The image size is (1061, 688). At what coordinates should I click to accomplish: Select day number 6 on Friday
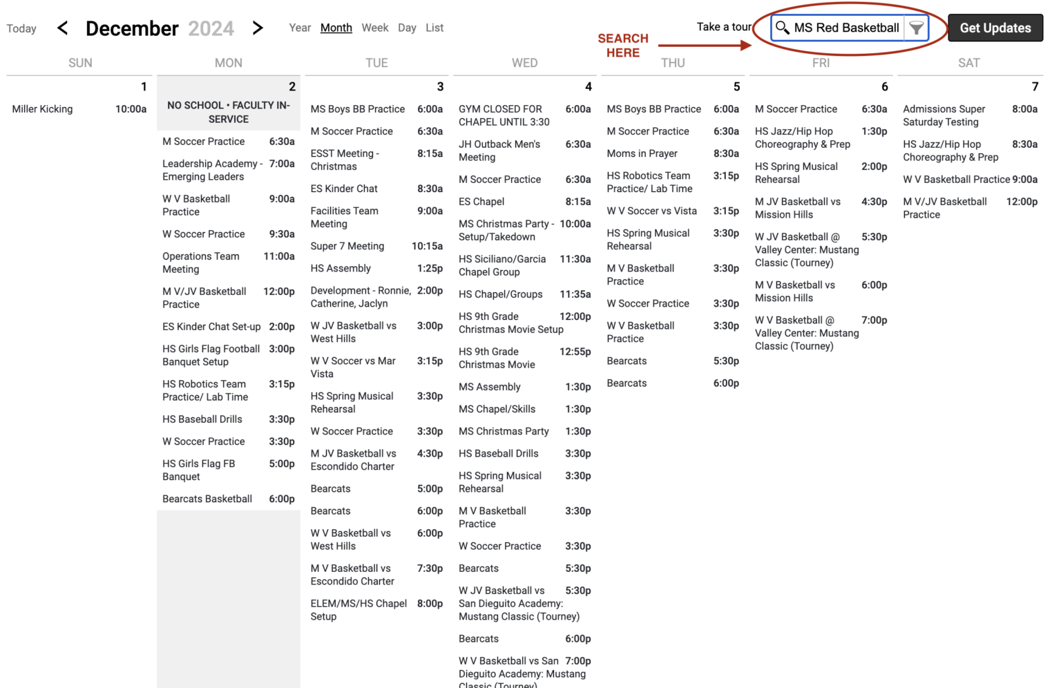884,86
